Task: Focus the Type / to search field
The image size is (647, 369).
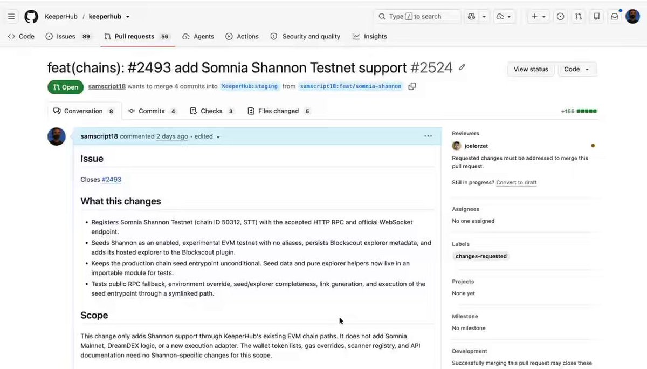Action: pyautogui.click(x=417, y=17)
